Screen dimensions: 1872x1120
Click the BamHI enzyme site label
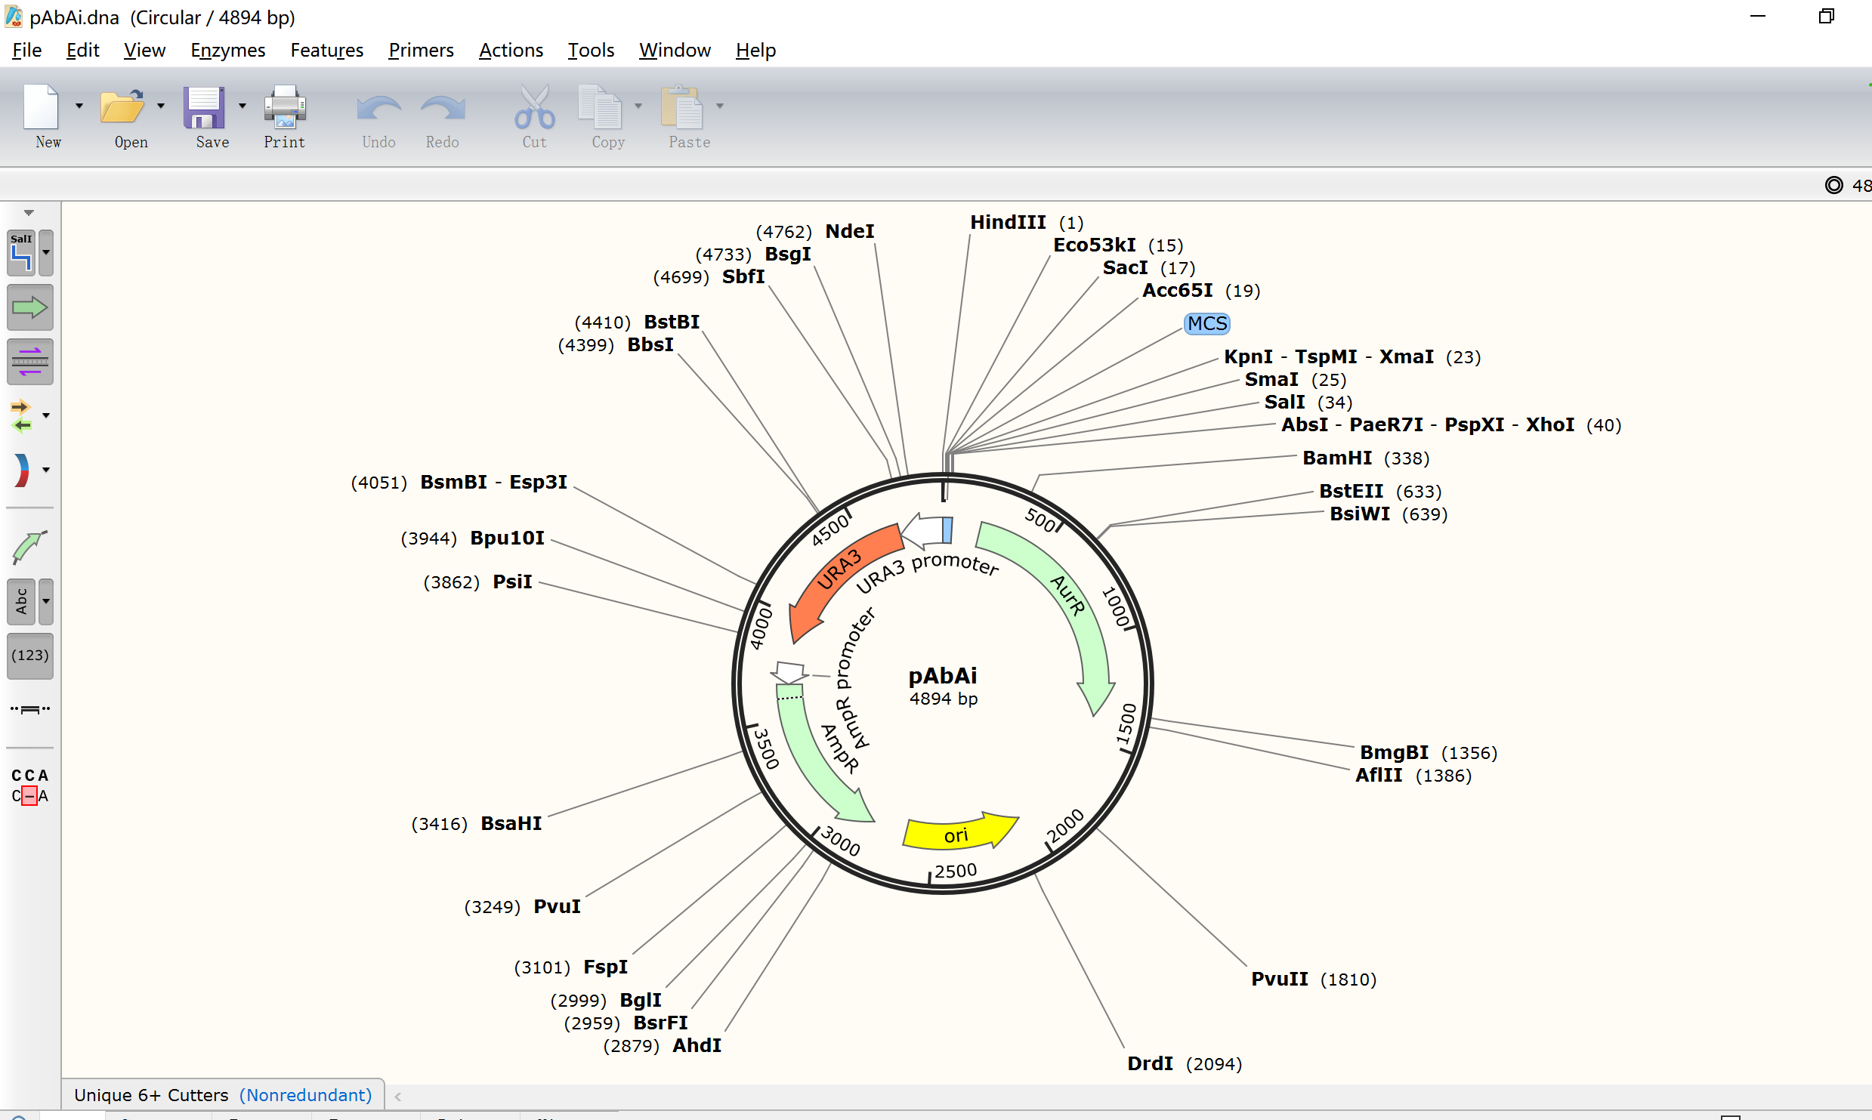pyautogui.click(x=1336, y=458)
